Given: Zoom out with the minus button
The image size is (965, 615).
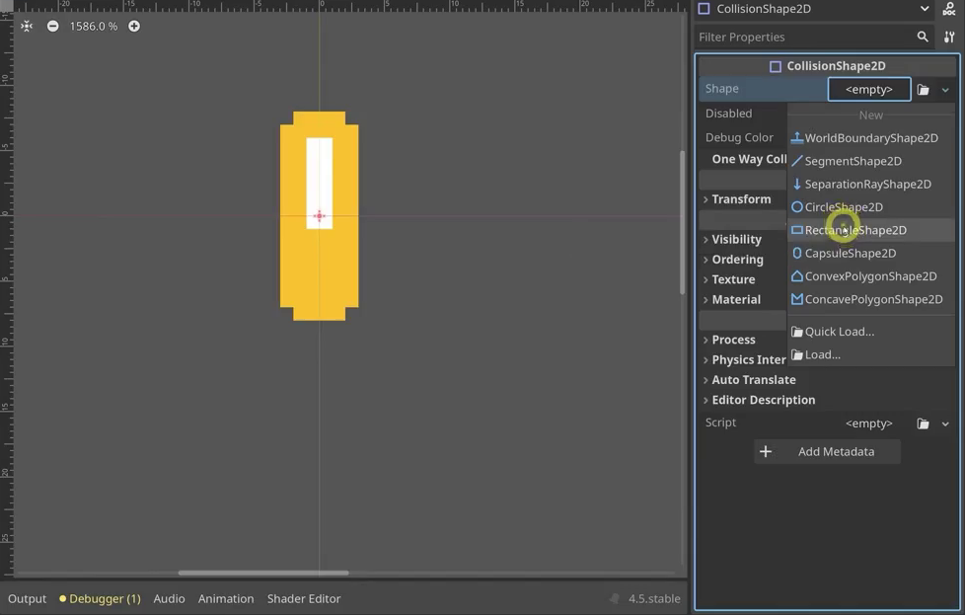Looking at the screenshot, I should (53, 27).
